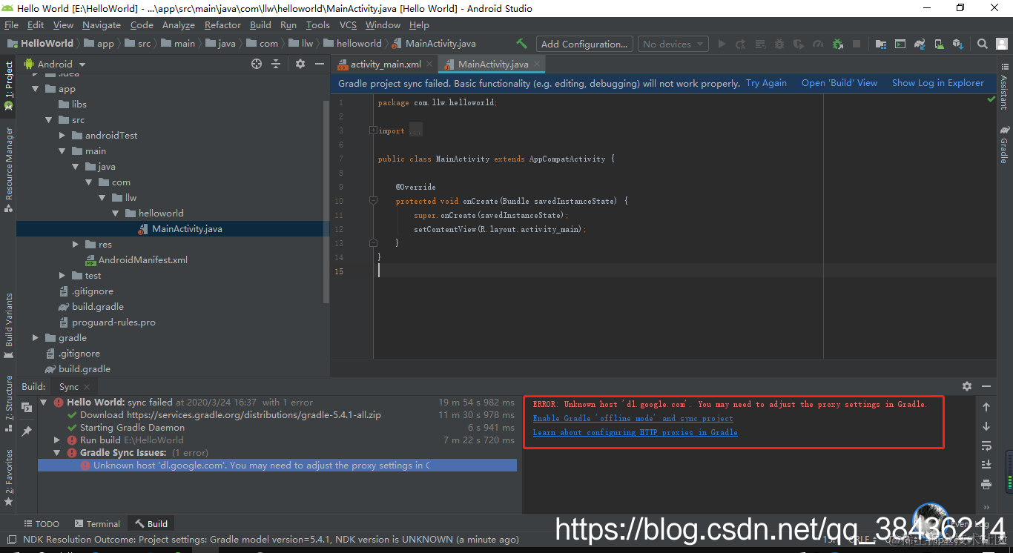Expand the test folder
This screenshot has width=1013, height=553.
[62, 275]
